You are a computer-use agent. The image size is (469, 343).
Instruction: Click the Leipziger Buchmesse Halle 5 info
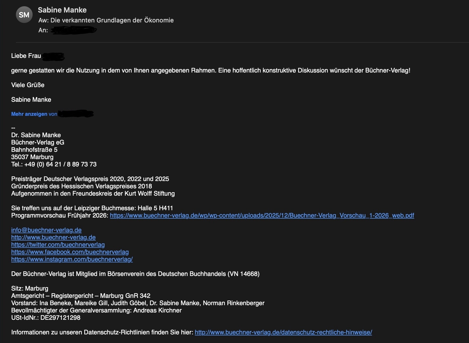click(x=92, y=208)
